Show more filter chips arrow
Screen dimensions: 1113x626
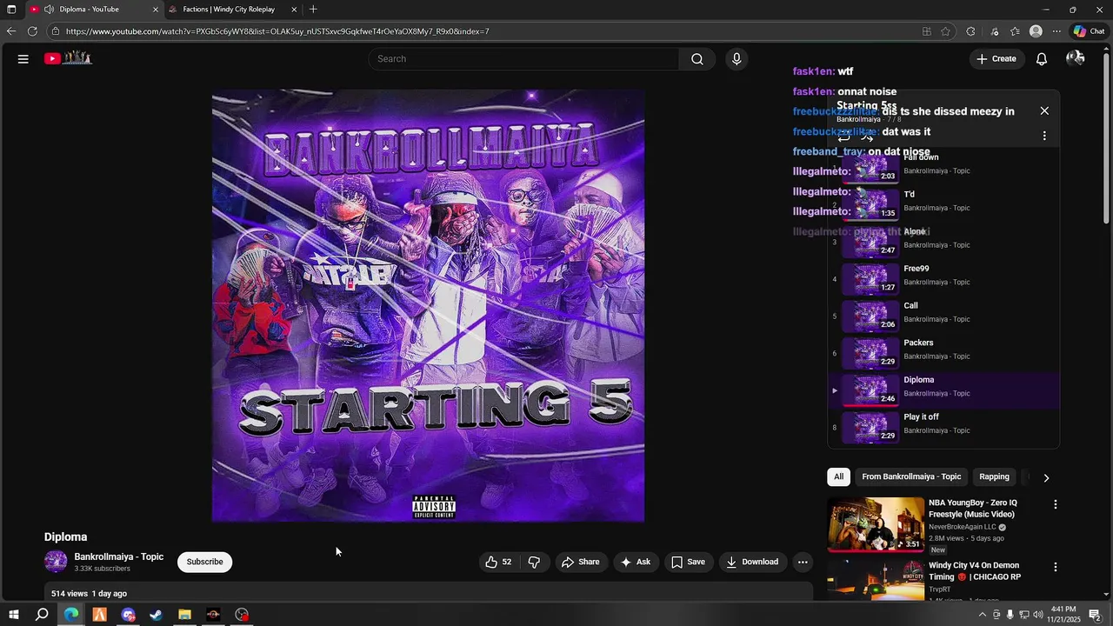coord(1046,477)
